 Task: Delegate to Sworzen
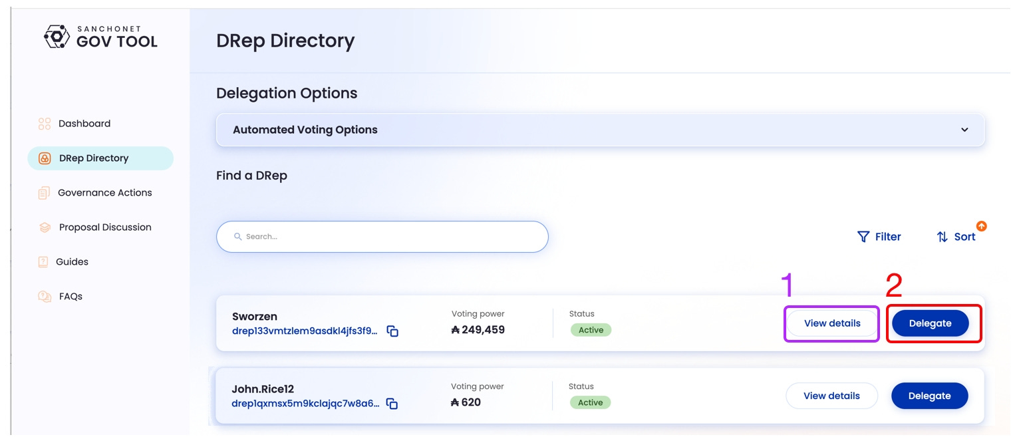coord(930,323)
